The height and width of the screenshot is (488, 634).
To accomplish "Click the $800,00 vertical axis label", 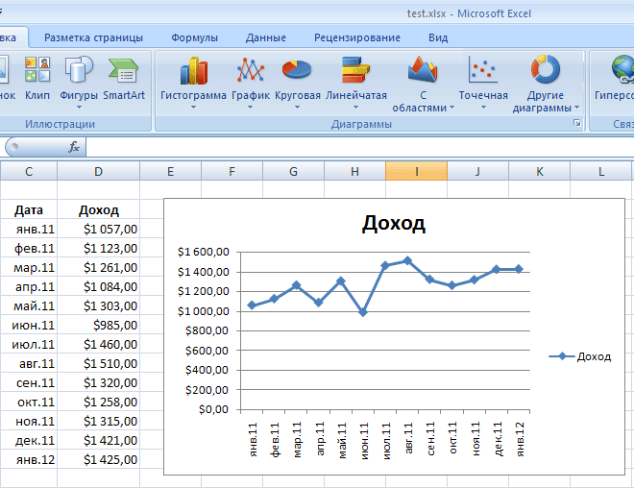I will pos(207,330).
